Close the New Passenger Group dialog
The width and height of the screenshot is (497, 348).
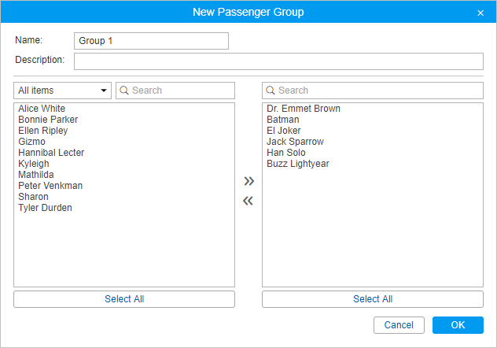point(480,13)
